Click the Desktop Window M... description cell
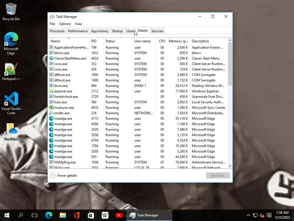Screen dimensions: 294x221 208,86
